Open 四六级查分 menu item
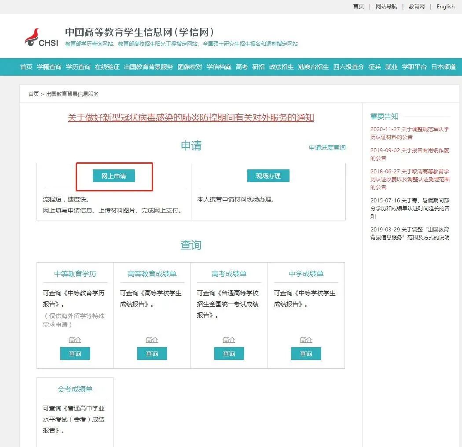 click(348, 67)
